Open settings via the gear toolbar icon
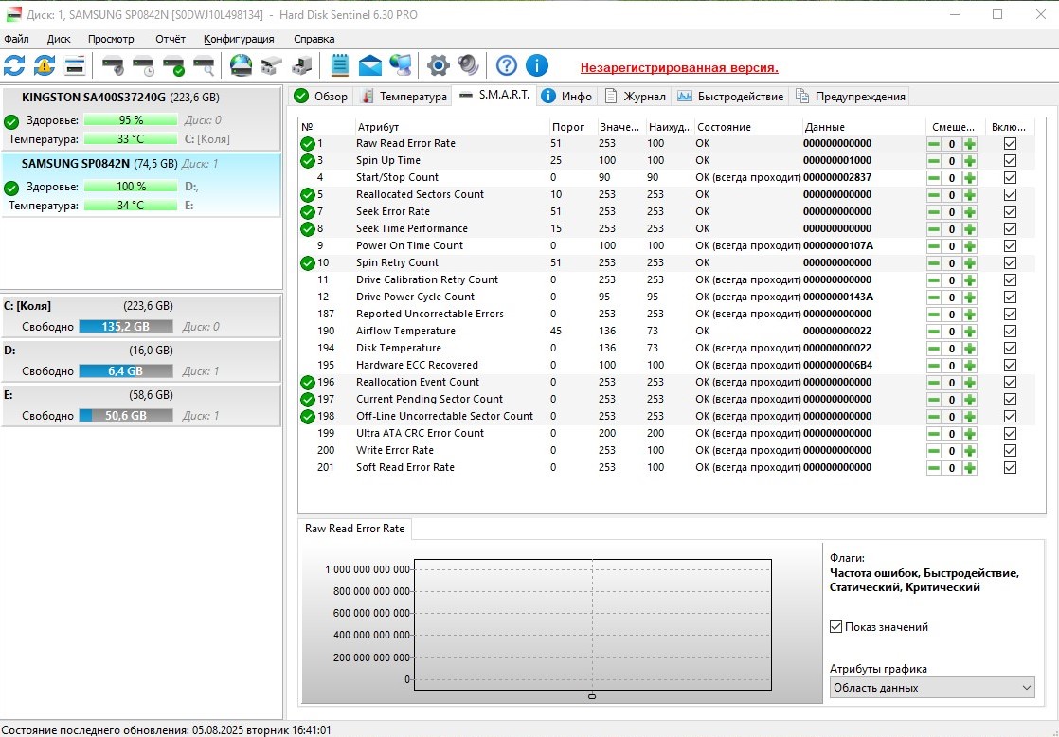The height and width of the screenshot is (737, 1059). coord(438,65)
